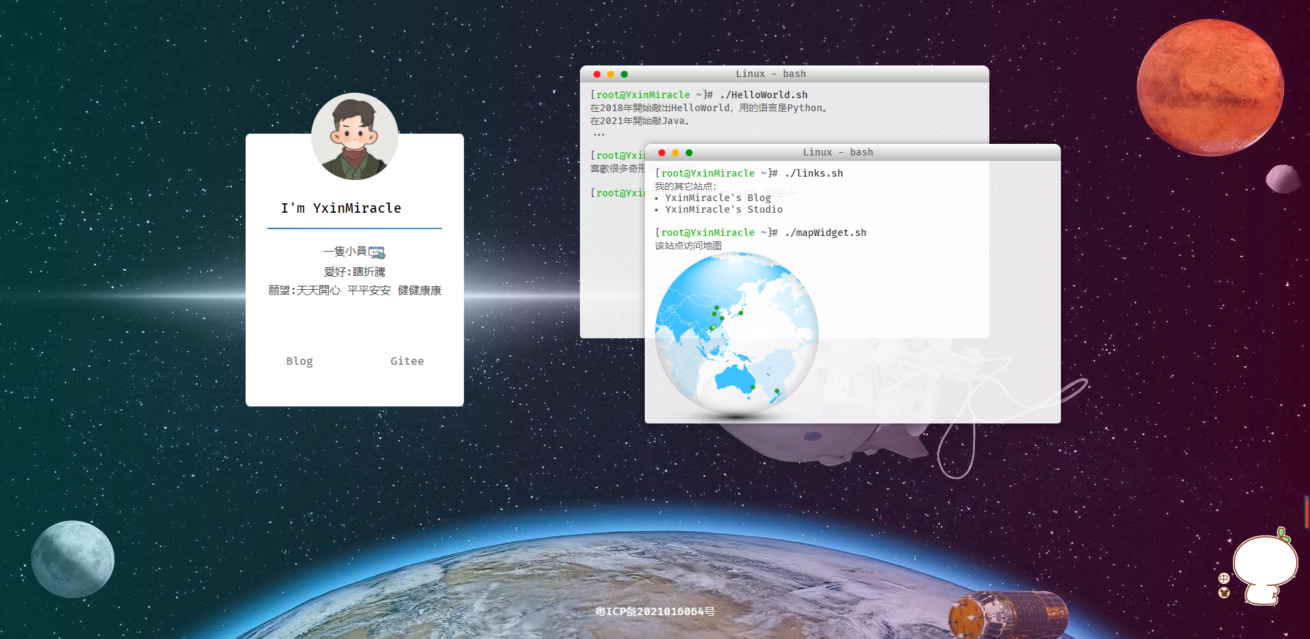Click the green dot on back terminal window
This screenshot has height=639, width=1310.
(x=624, y=74)
